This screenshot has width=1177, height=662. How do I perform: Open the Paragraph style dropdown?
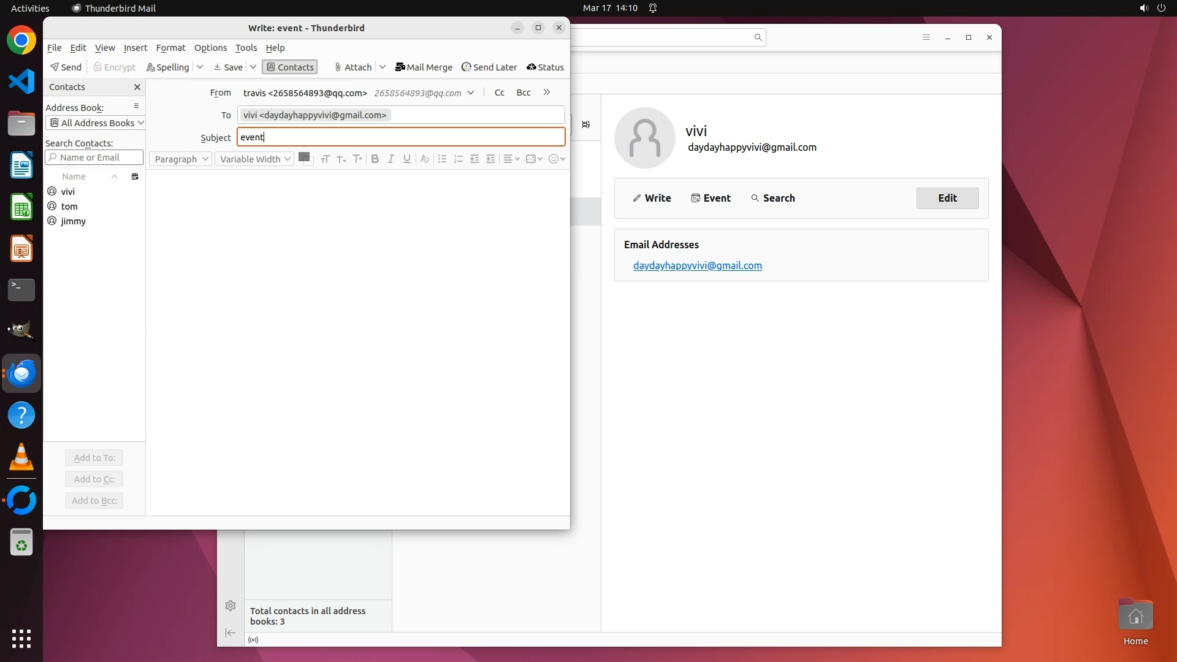(181, 159)
